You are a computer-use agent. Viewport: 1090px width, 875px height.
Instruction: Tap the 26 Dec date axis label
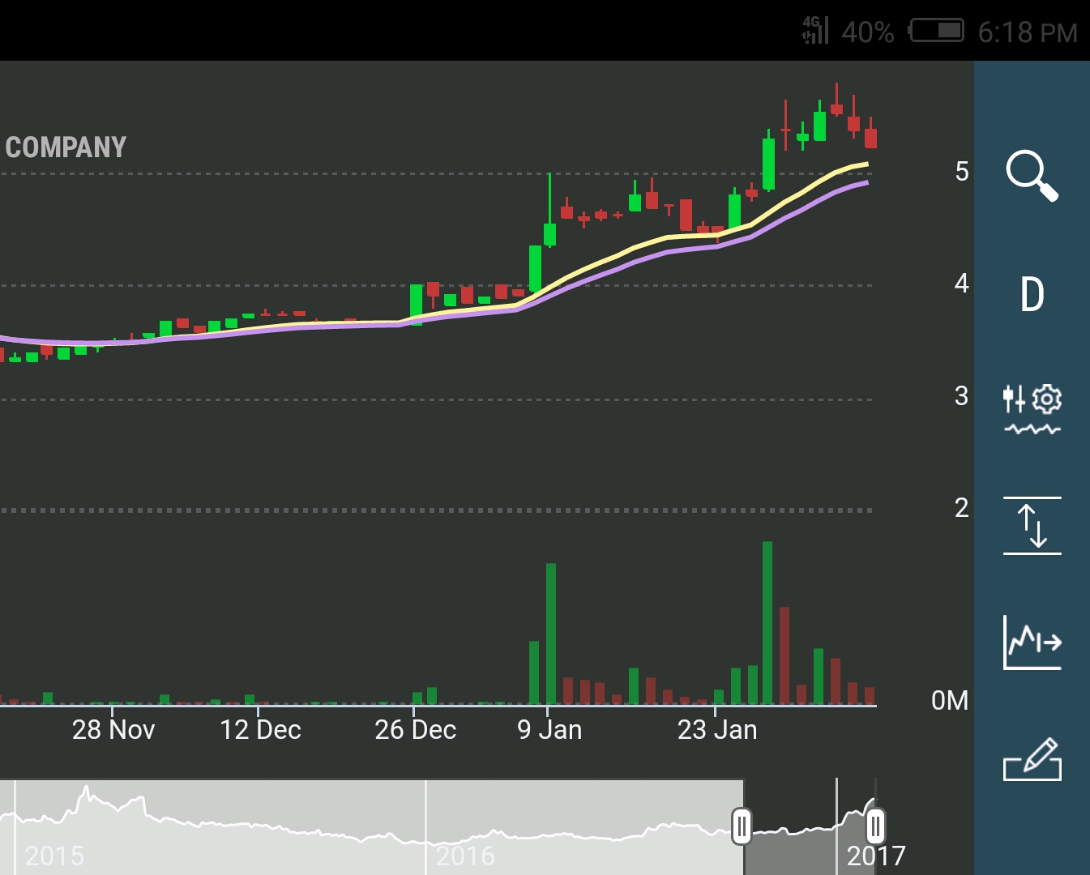click(415, 730)
